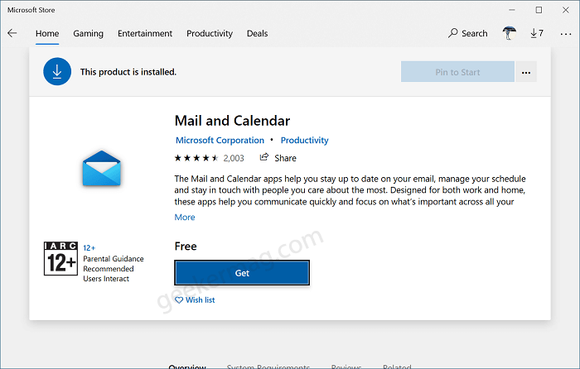Open the 12+ rating link
This screenshot has width=580, height=369.
point(89,248)
